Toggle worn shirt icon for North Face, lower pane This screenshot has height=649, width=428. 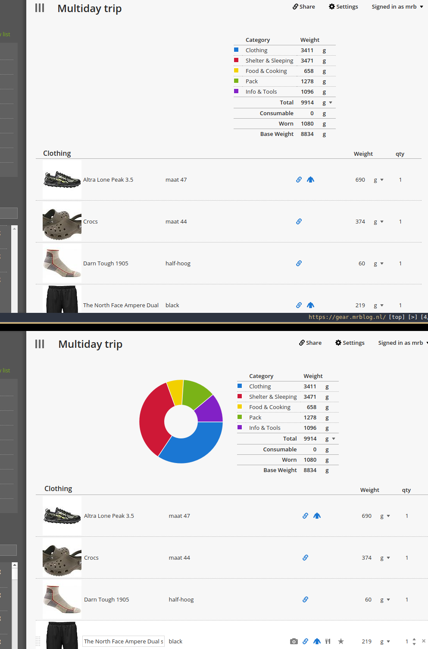click(317, 641)
